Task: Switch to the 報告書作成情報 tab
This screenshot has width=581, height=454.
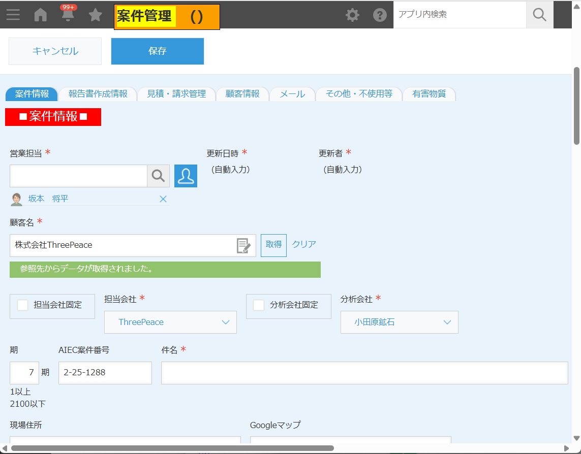Action: (x=98, y=94)
